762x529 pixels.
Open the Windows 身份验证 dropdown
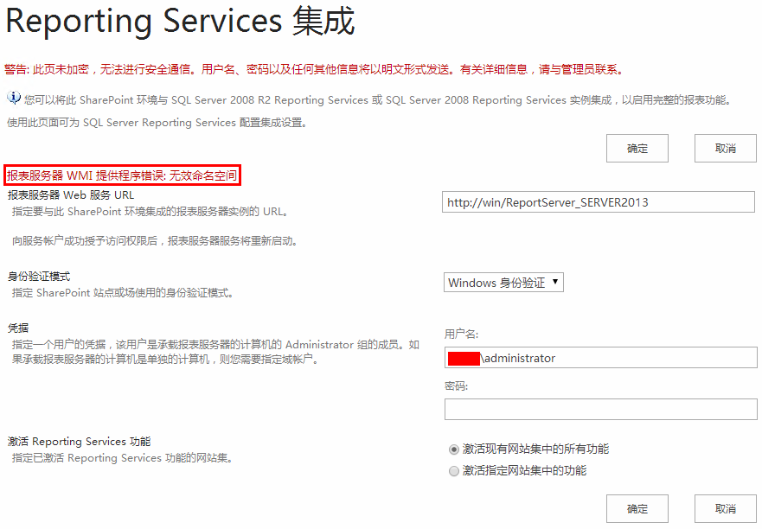point(503,283)
